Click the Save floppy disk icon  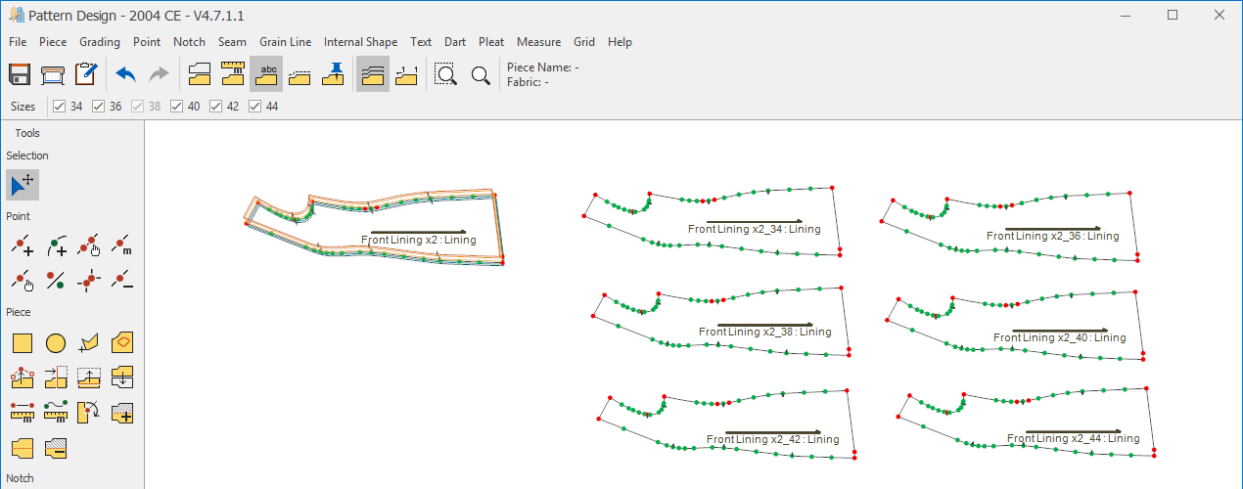pos(20,74)
